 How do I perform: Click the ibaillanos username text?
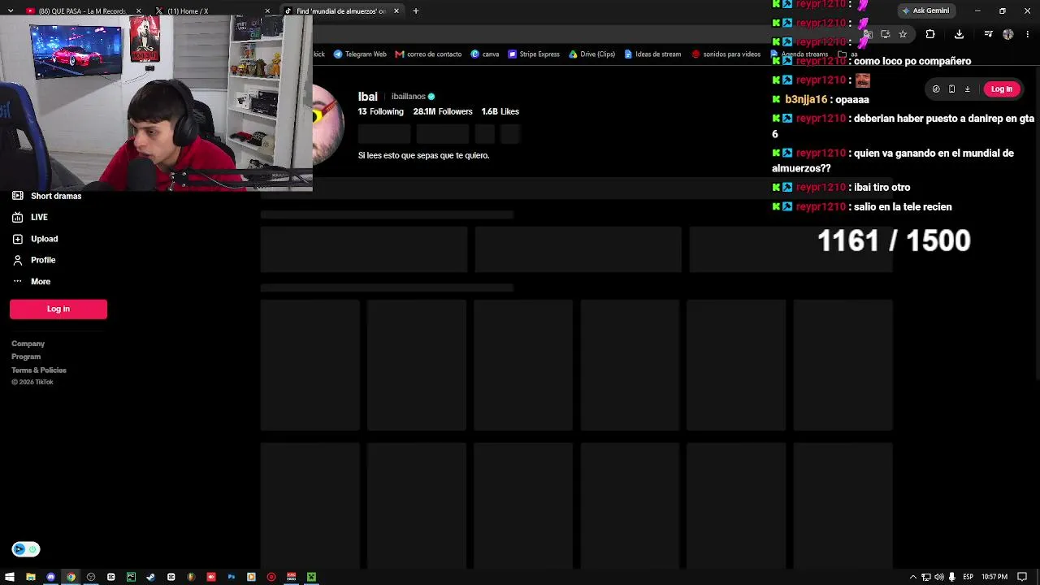(x=409, y=97)
